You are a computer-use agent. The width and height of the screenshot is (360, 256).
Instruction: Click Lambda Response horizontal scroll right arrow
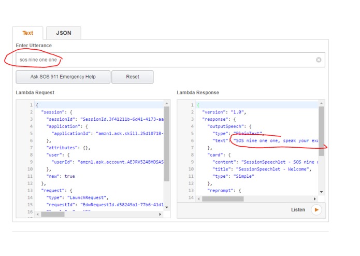click(x=315, y=198)
